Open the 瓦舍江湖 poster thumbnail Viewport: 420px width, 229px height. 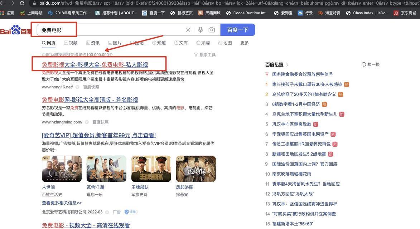(106, 169)
